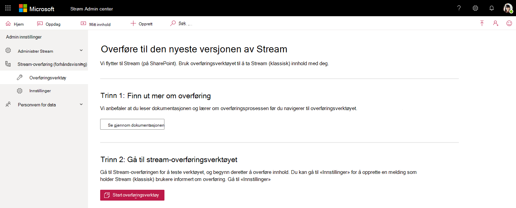This screenshot has width=516, height=208.
Task: Click Se gjennom dokumentasjonen
Action: 132,124
